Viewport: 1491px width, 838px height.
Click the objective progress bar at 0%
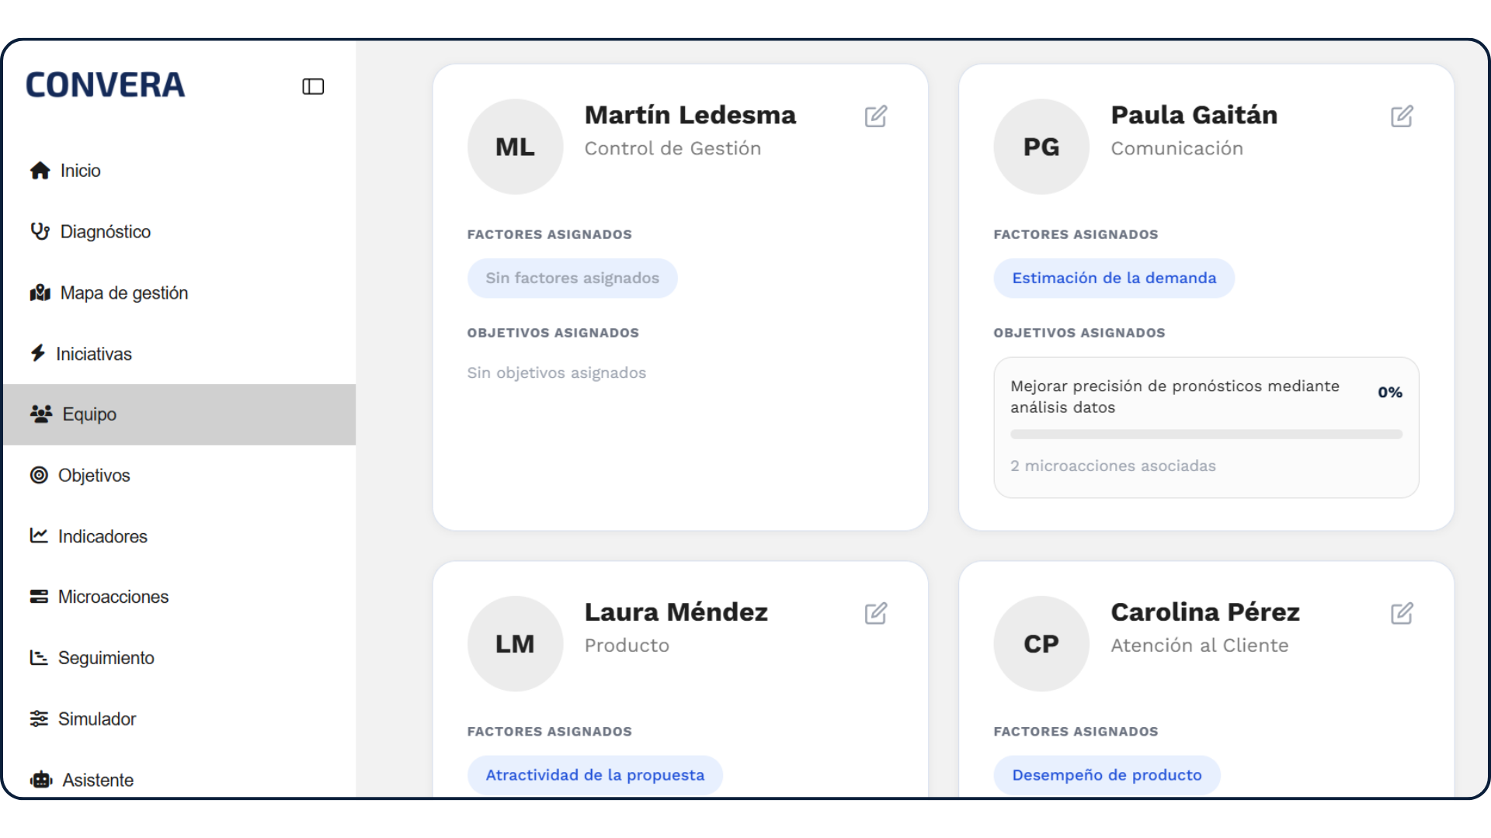point(1206,435)
